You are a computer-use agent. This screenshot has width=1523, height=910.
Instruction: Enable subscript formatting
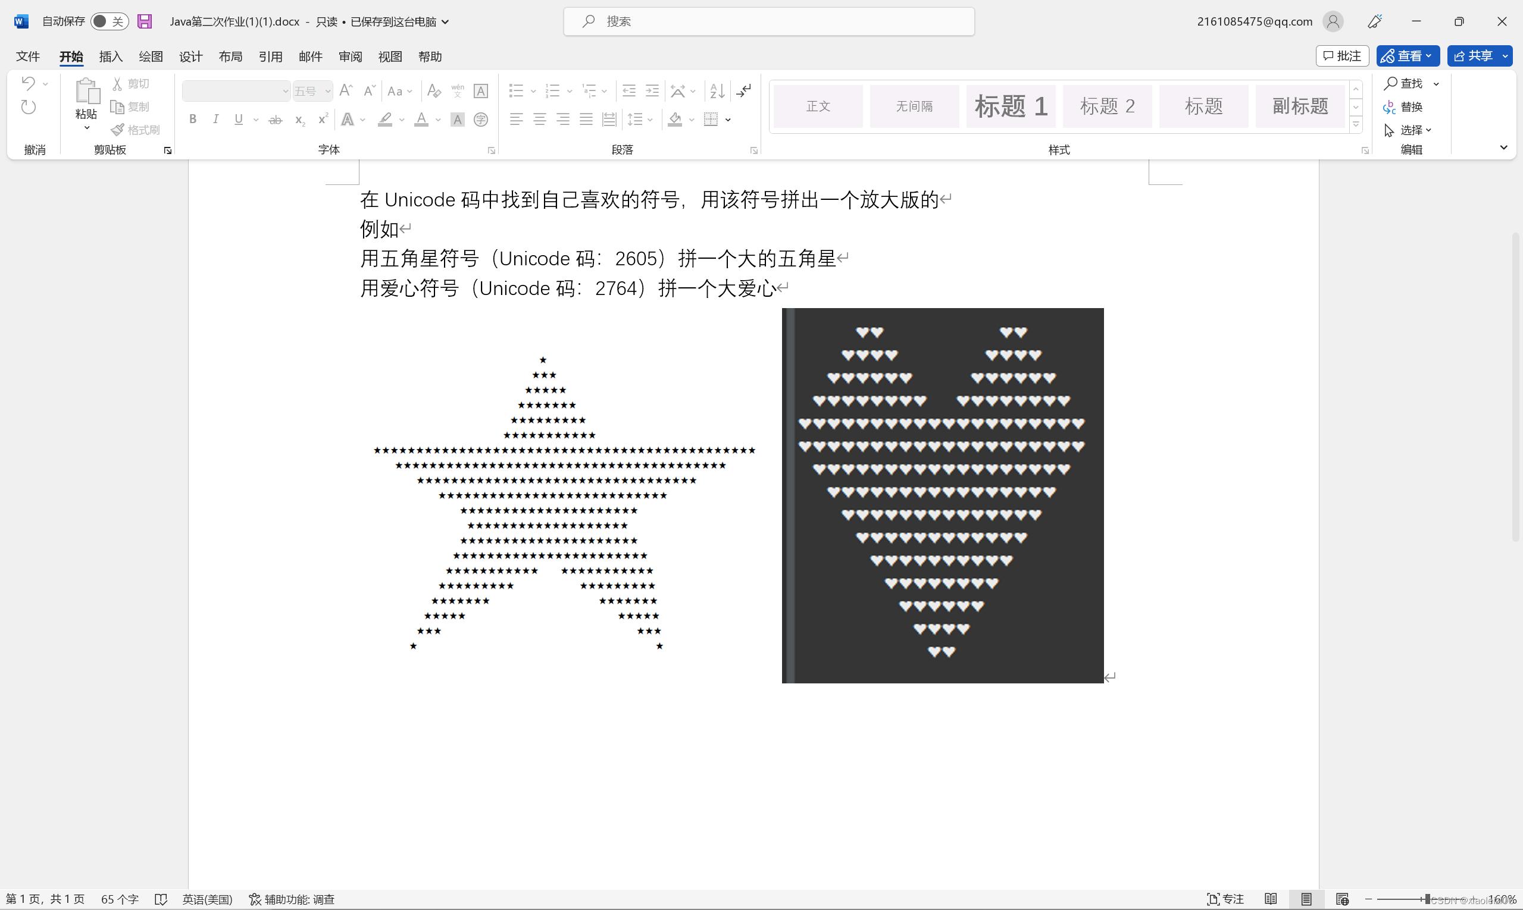coord(299,120)
